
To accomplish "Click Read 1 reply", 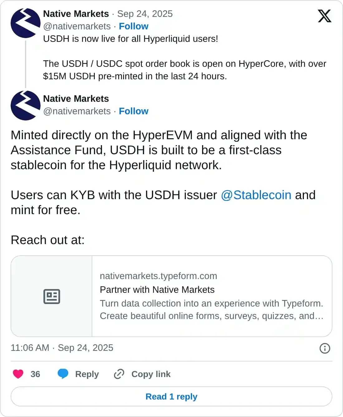I will pos(171,396).
